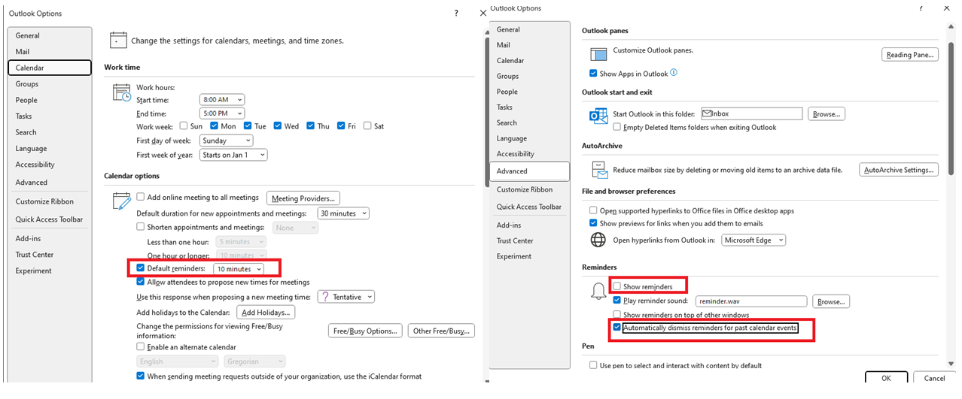The height and width of the screenshot is (399, 962).
Task: Click Browse next to Start Outlook folder
Action: (827, 114)
